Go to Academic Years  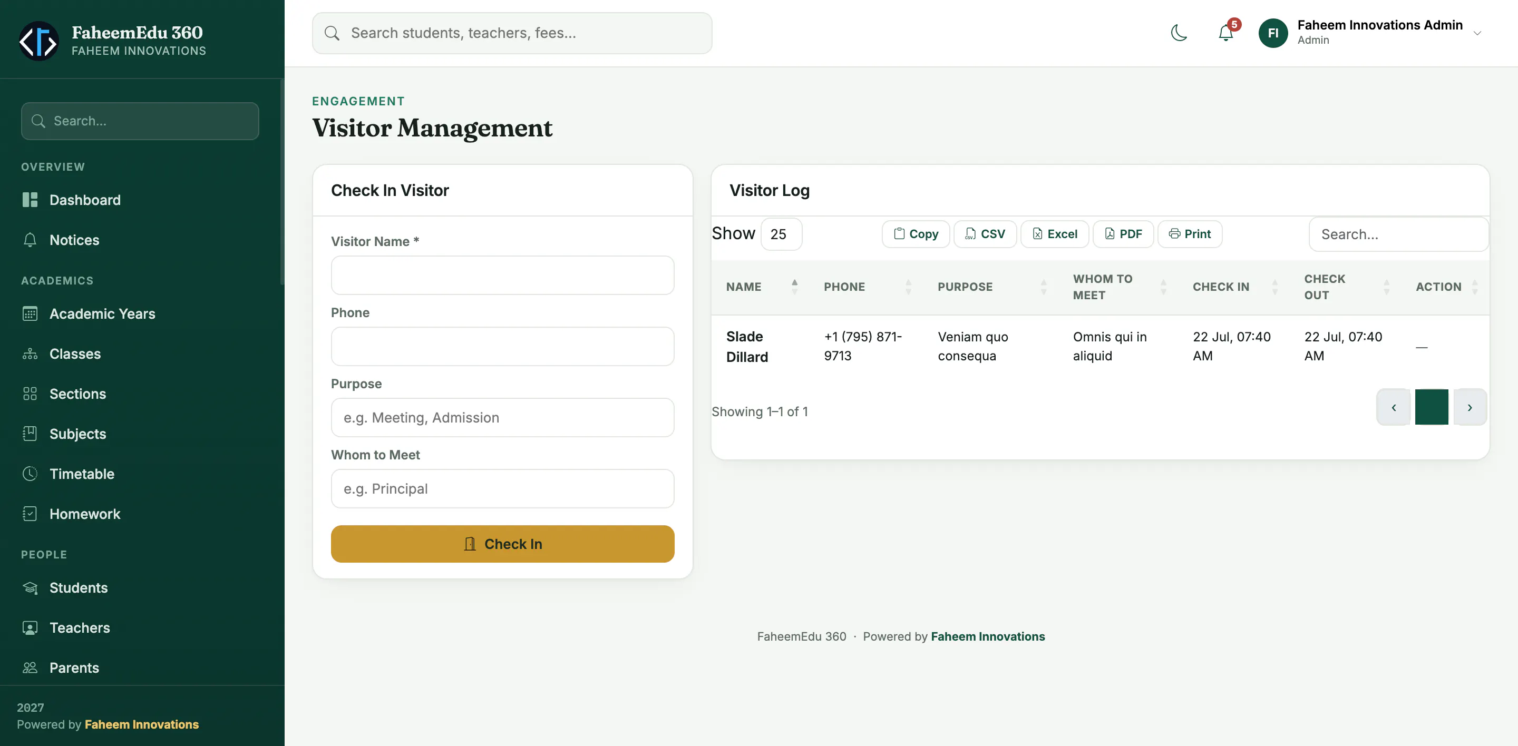tap(140, 314)
